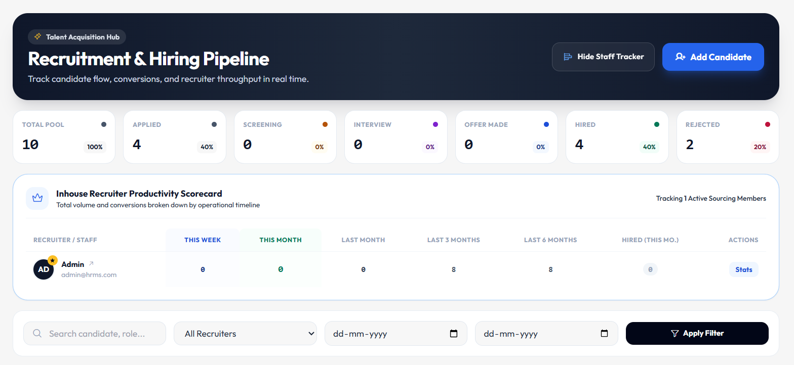Select the Interview stat card
794x365 pixels.
(x=396, y=137)
